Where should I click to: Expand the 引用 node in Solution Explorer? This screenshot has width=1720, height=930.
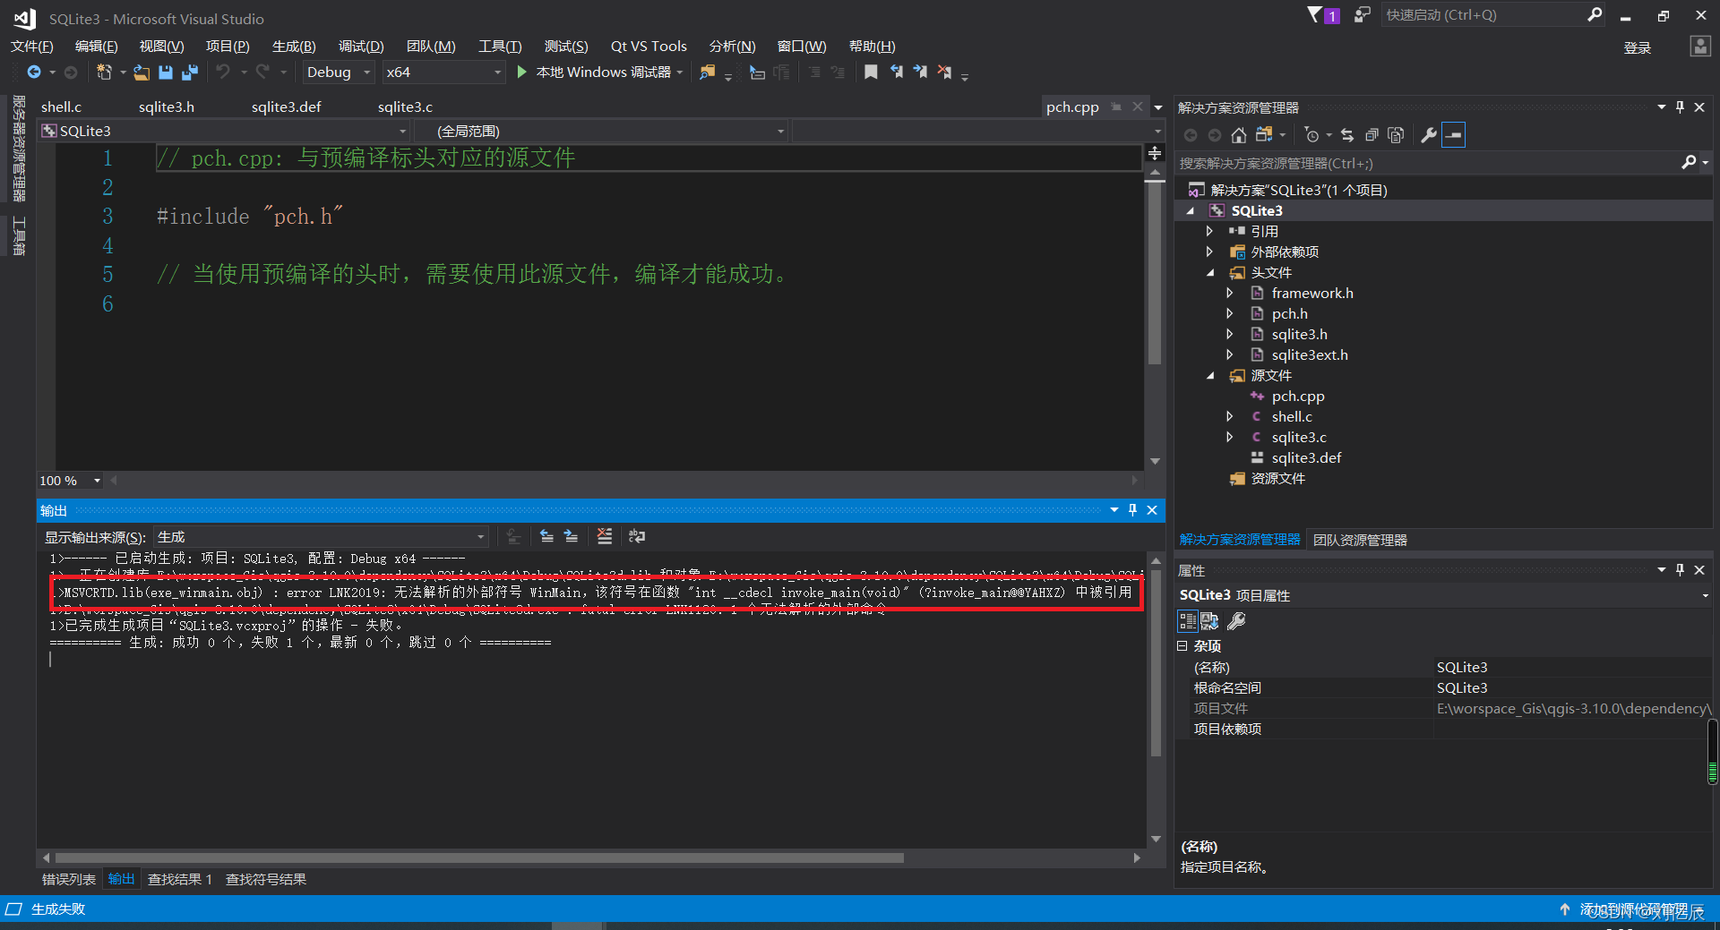(1209, 231)
